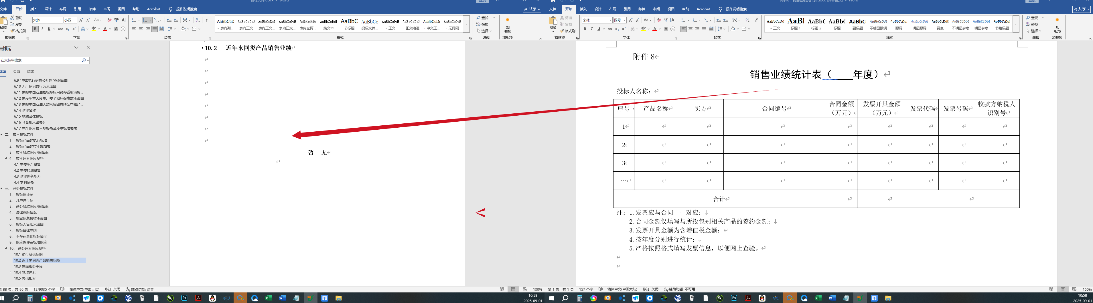Image resolution: width=1093 pixels, height=303 pixels.
Task: Open the 插入 tab in the 投标文件 window
Action: (33, 9)
